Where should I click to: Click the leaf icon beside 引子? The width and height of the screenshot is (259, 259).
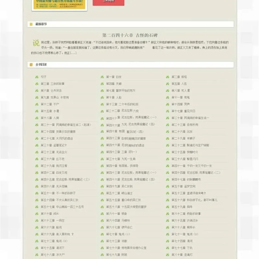pos(37,77)
